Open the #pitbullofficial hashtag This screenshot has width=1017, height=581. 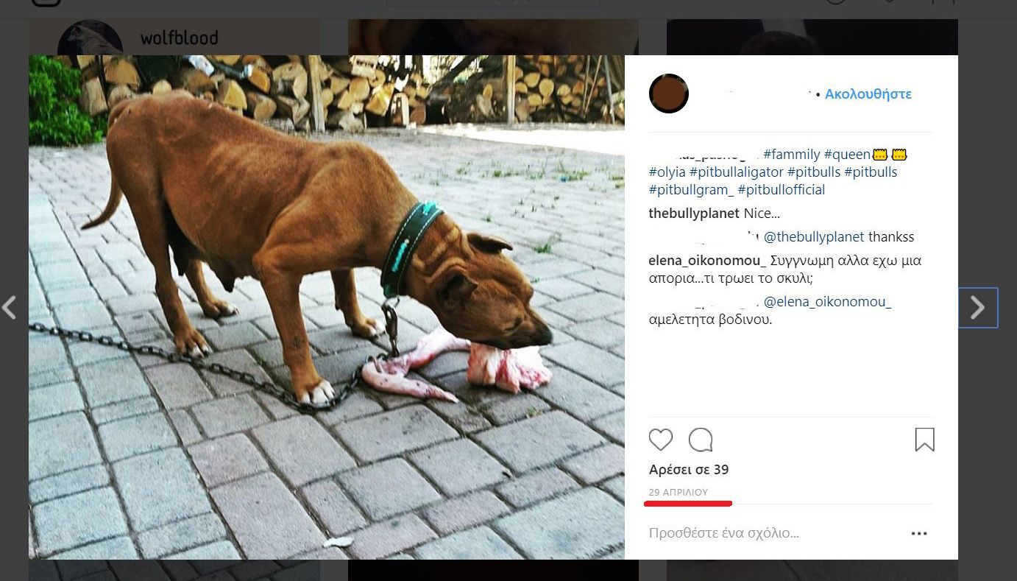click(x=781, y=190)
